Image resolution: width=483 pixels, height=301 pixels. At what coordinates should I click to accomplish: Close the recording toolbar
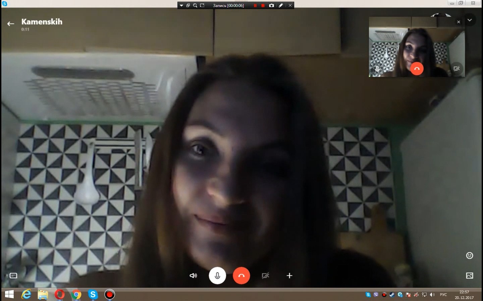point(290,5)
